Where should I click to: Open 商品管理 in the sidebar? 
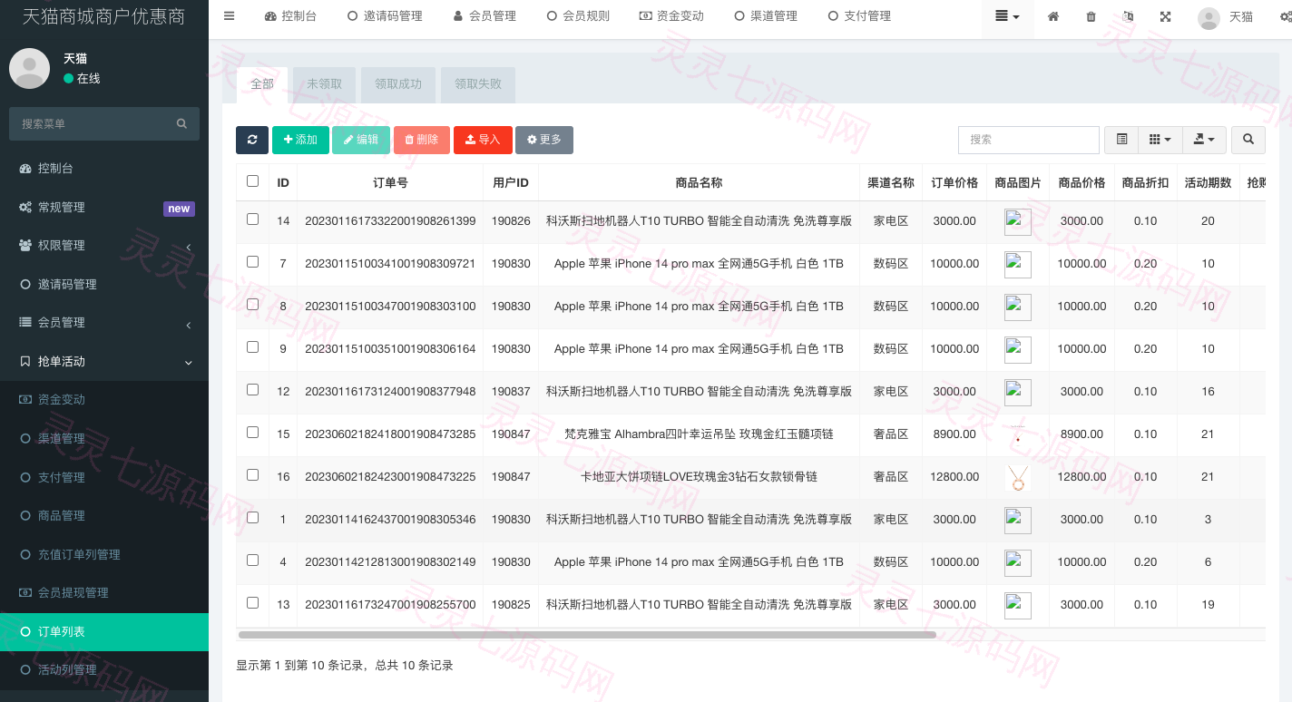104,516
